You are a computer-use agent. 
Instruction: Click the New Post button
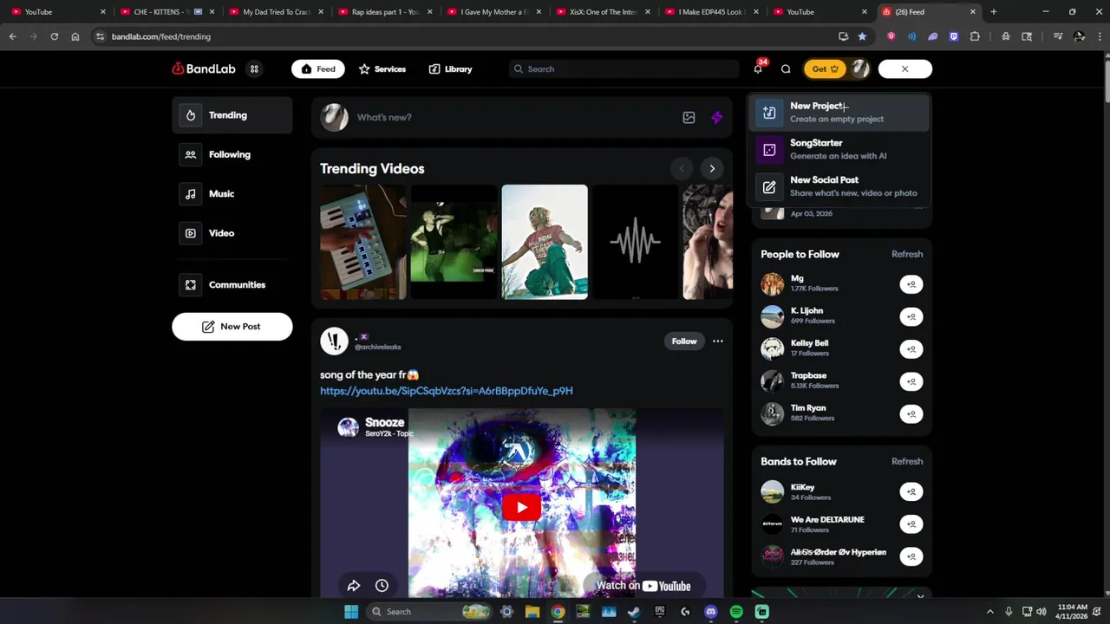(x=232, y=327)
